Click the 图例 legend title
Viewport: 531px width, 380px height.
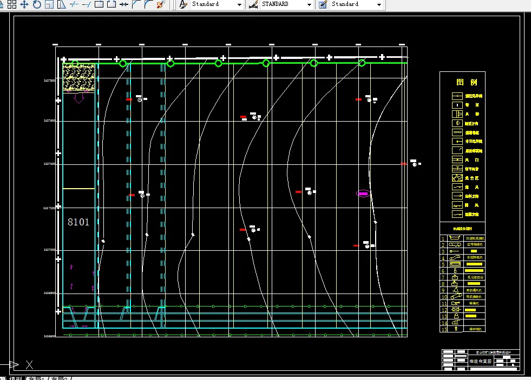(x=467, y=83)
